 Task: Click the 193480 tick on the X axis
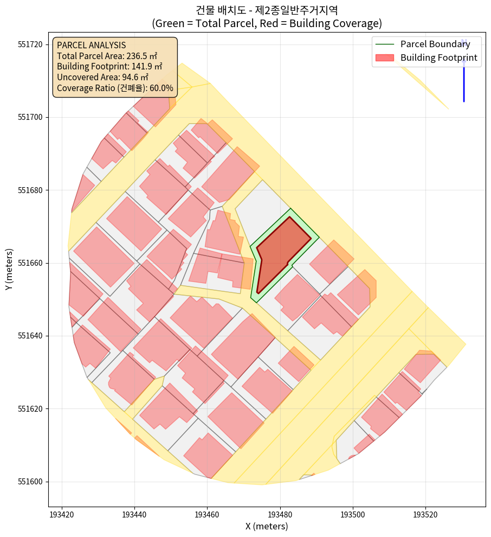(280, 513)
